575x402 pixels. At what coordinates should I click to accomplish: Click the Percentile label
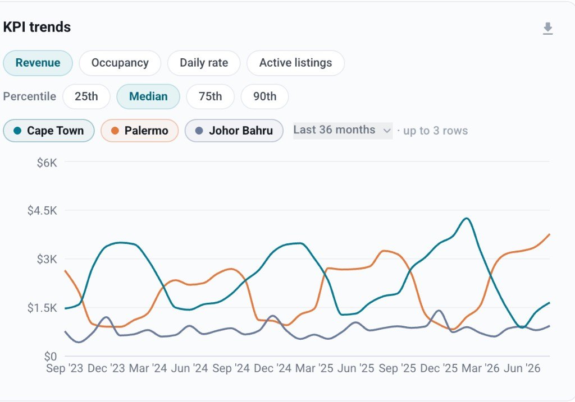pyautogui.click(x=30, y=96)
